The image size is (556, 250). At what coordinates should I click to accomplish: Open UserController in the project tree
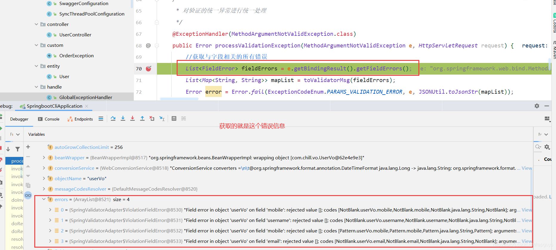pyautogui.click(x=75, y=35)
